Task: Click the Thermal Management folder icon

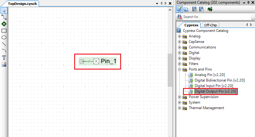Action: 185,108
